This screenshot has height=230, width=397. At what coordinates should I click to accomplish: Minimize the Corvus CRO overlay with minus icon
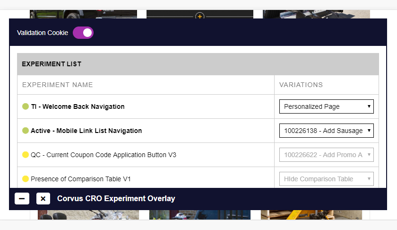[22, 199]
